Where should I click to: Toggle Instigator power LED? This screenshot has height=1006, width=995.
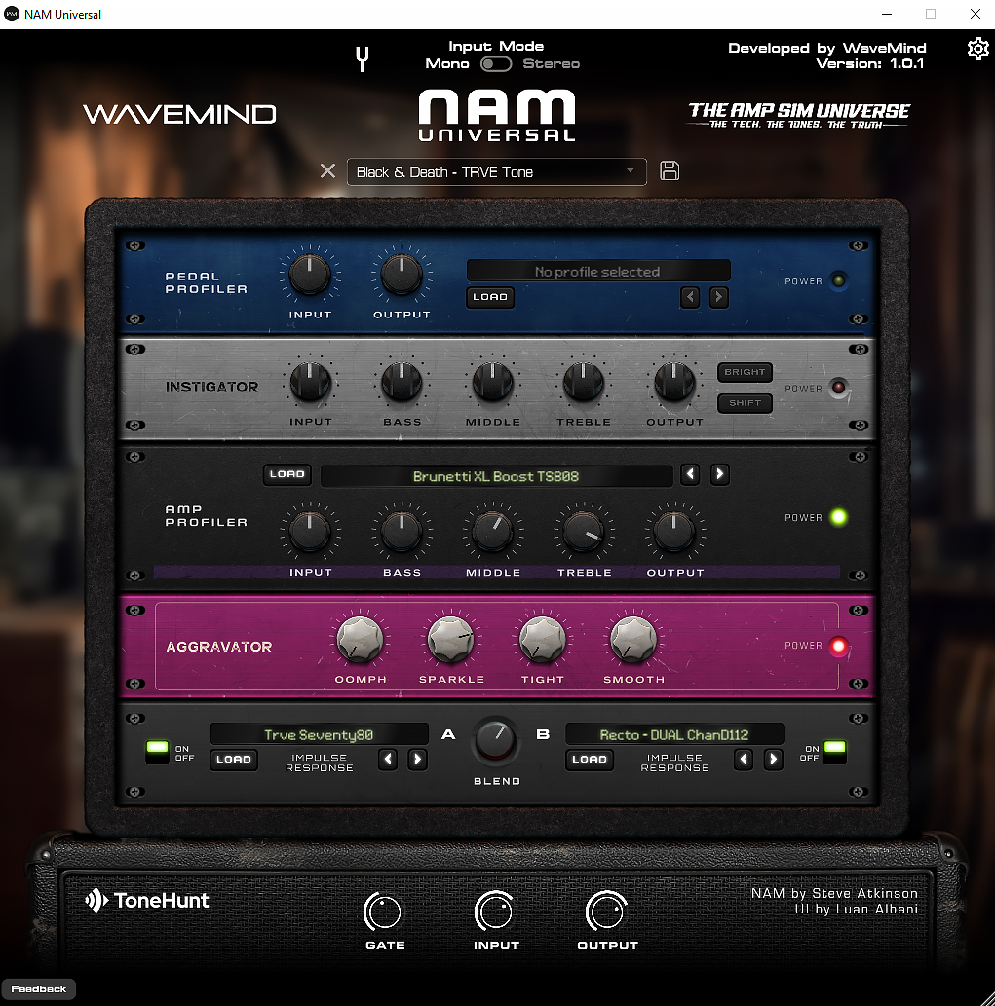coord(838,388)
